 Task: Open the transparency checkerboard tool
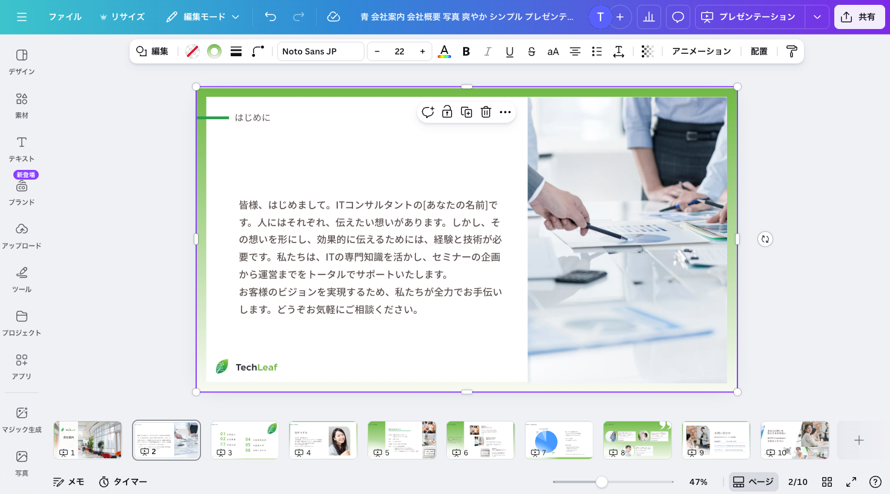tap(647, 51)
